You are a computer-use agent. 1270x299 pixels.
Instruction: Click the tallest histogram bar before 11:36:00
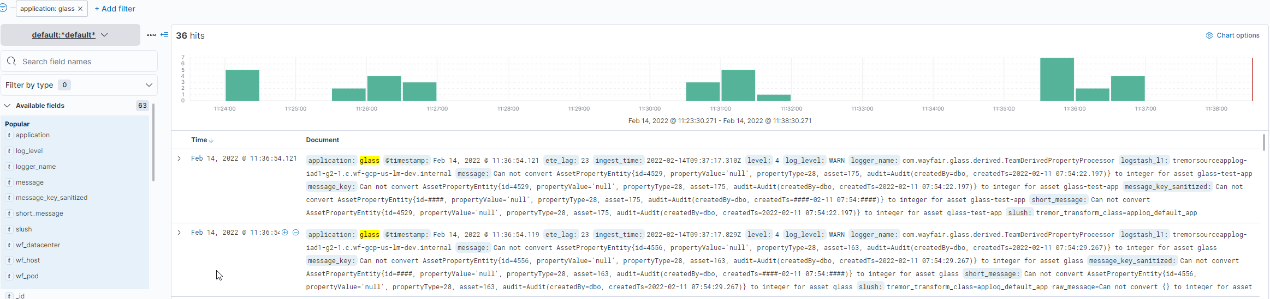click(1057, 79)
